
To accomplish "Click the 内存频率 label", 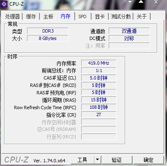I will click(x=66, y=63).
